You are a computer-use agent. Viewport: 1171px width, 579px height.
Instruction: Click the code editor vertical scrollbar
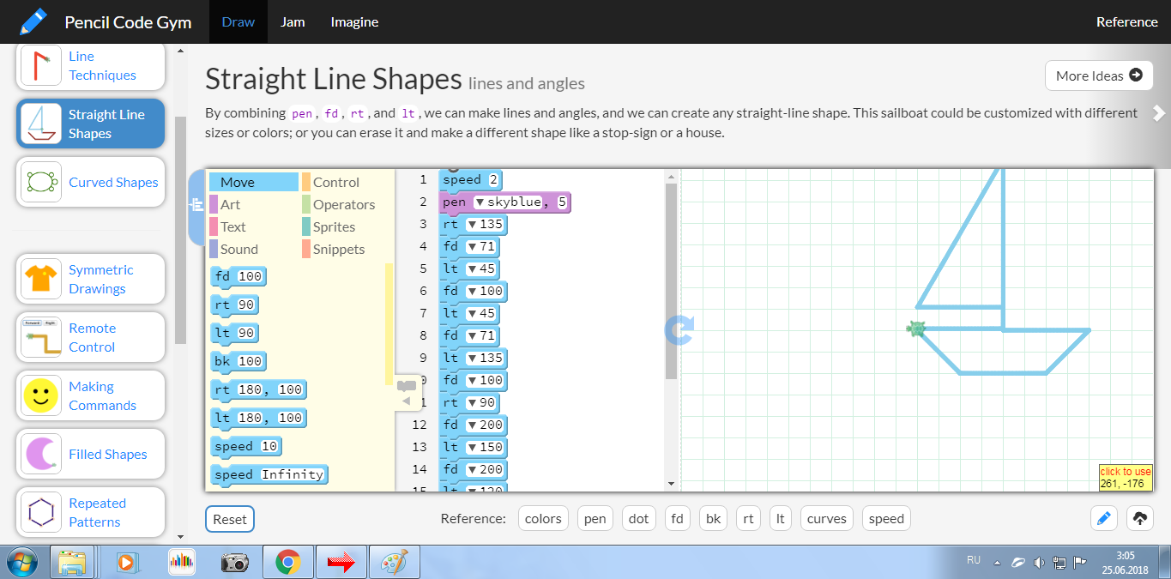[672, 280]
